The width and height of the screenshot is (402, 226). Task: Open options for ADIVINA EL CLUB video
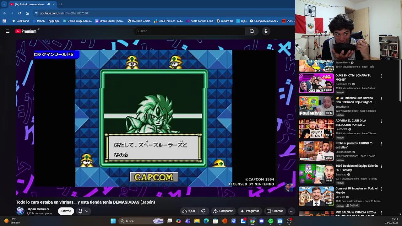click(381, 121)
